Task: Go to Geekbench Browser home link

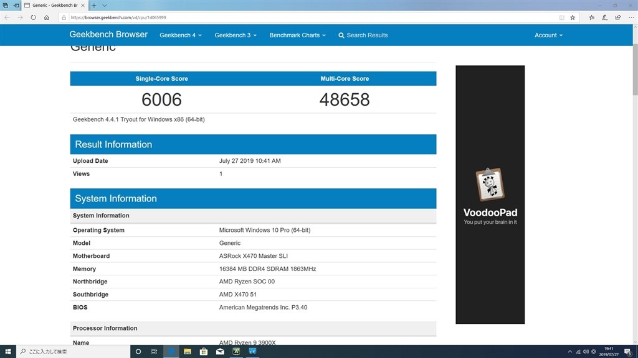Action: pyautogui.click(x=108, y=35)
